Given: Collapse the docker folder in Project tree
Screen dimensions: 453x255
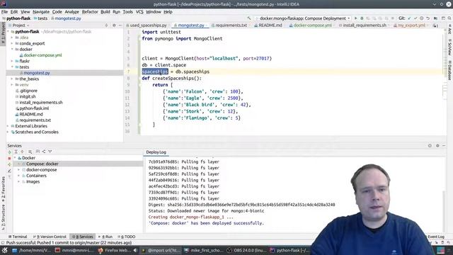Looking at the screenshot, I should point(12,50).
